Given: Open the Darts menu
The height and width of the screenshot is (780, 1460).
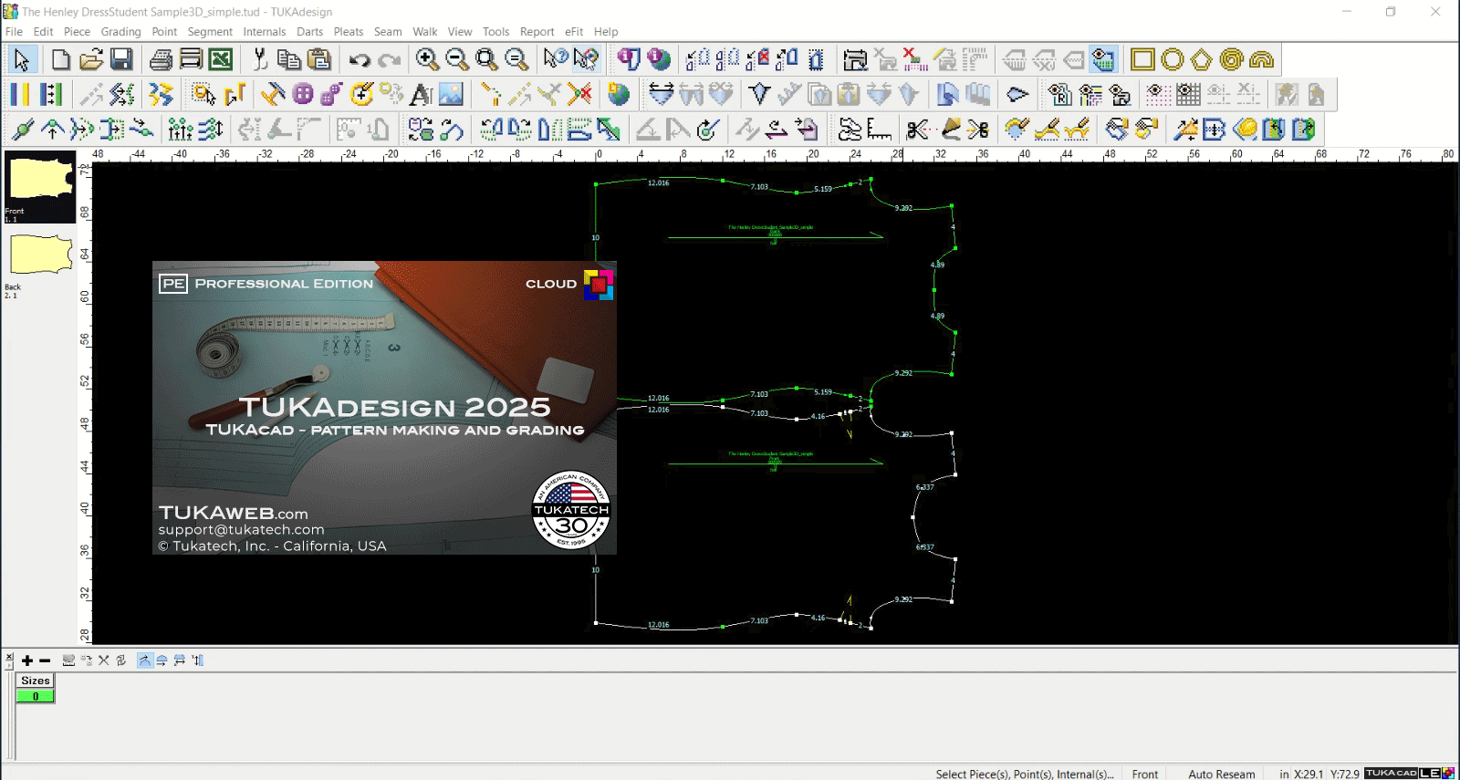Looking at the screenshot, I should 309,31.
